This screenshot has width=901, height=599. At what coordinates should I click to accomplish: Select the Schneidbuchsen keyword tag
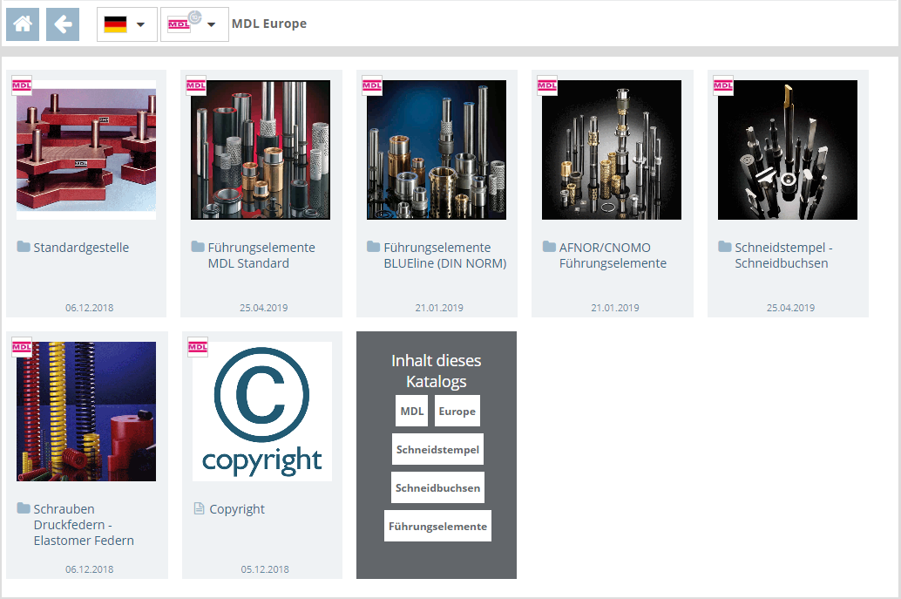(x=437, y=488)
